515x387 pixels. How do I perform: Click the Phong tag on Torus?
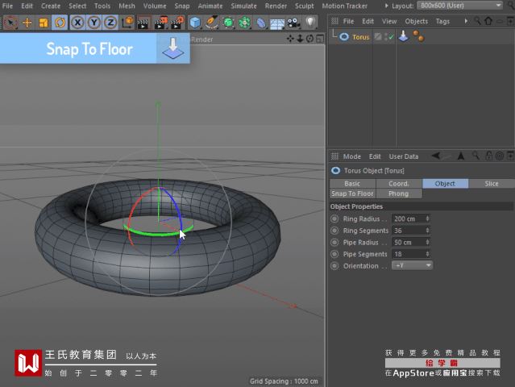pyautogui.click(x=417, y=36)
